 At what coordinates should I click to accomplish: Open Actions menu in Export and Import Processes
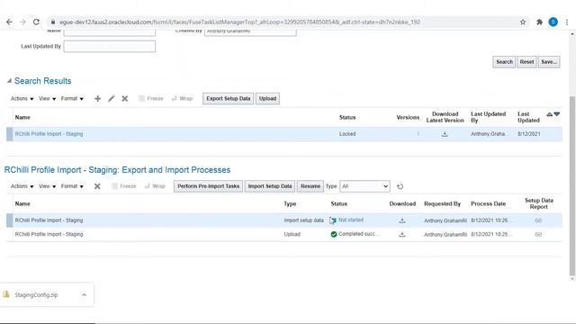22,186
